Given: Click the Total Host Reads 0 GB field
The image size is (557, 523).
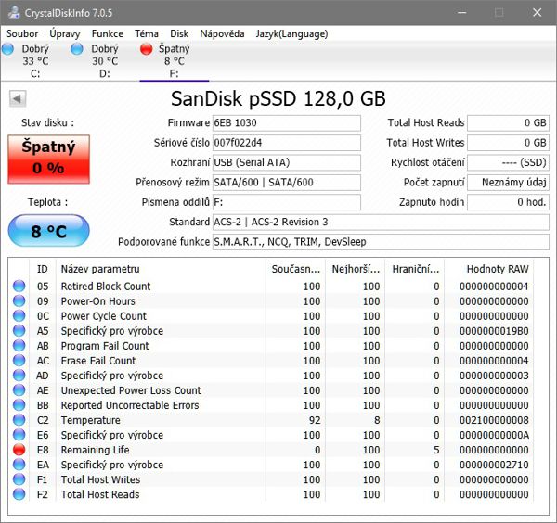Looking at the screenshot, I should click(508, 122).
